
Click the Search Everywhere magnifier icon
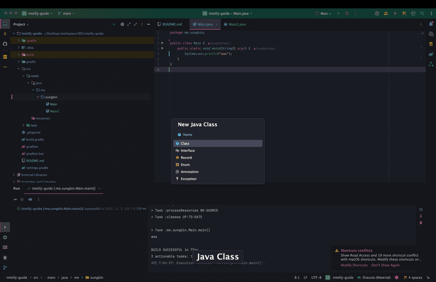(x=422, y=14)
